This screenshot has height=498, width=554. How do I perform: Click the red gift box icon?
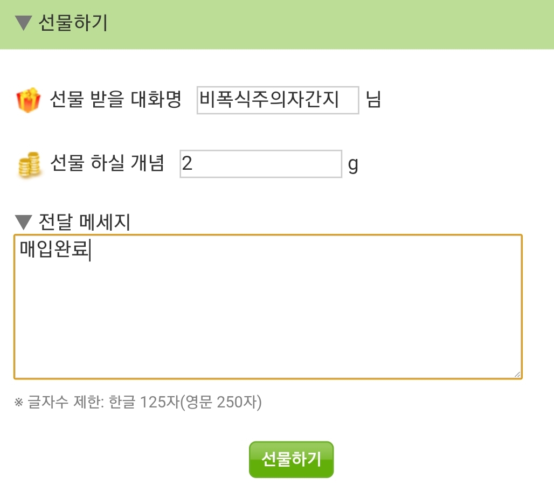[x=29, y=100]
